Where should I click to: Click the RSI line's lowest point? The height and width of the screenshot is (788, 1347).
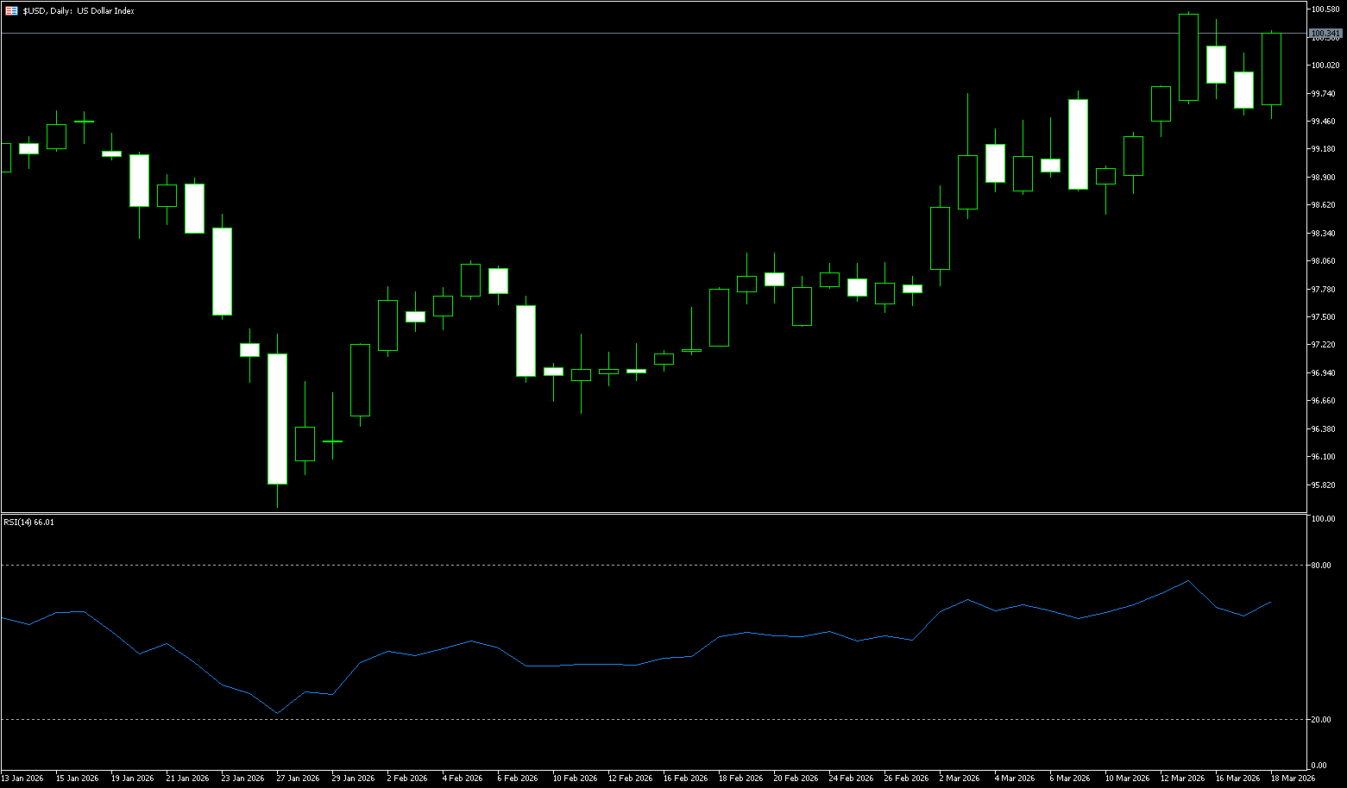click(277, 713)
